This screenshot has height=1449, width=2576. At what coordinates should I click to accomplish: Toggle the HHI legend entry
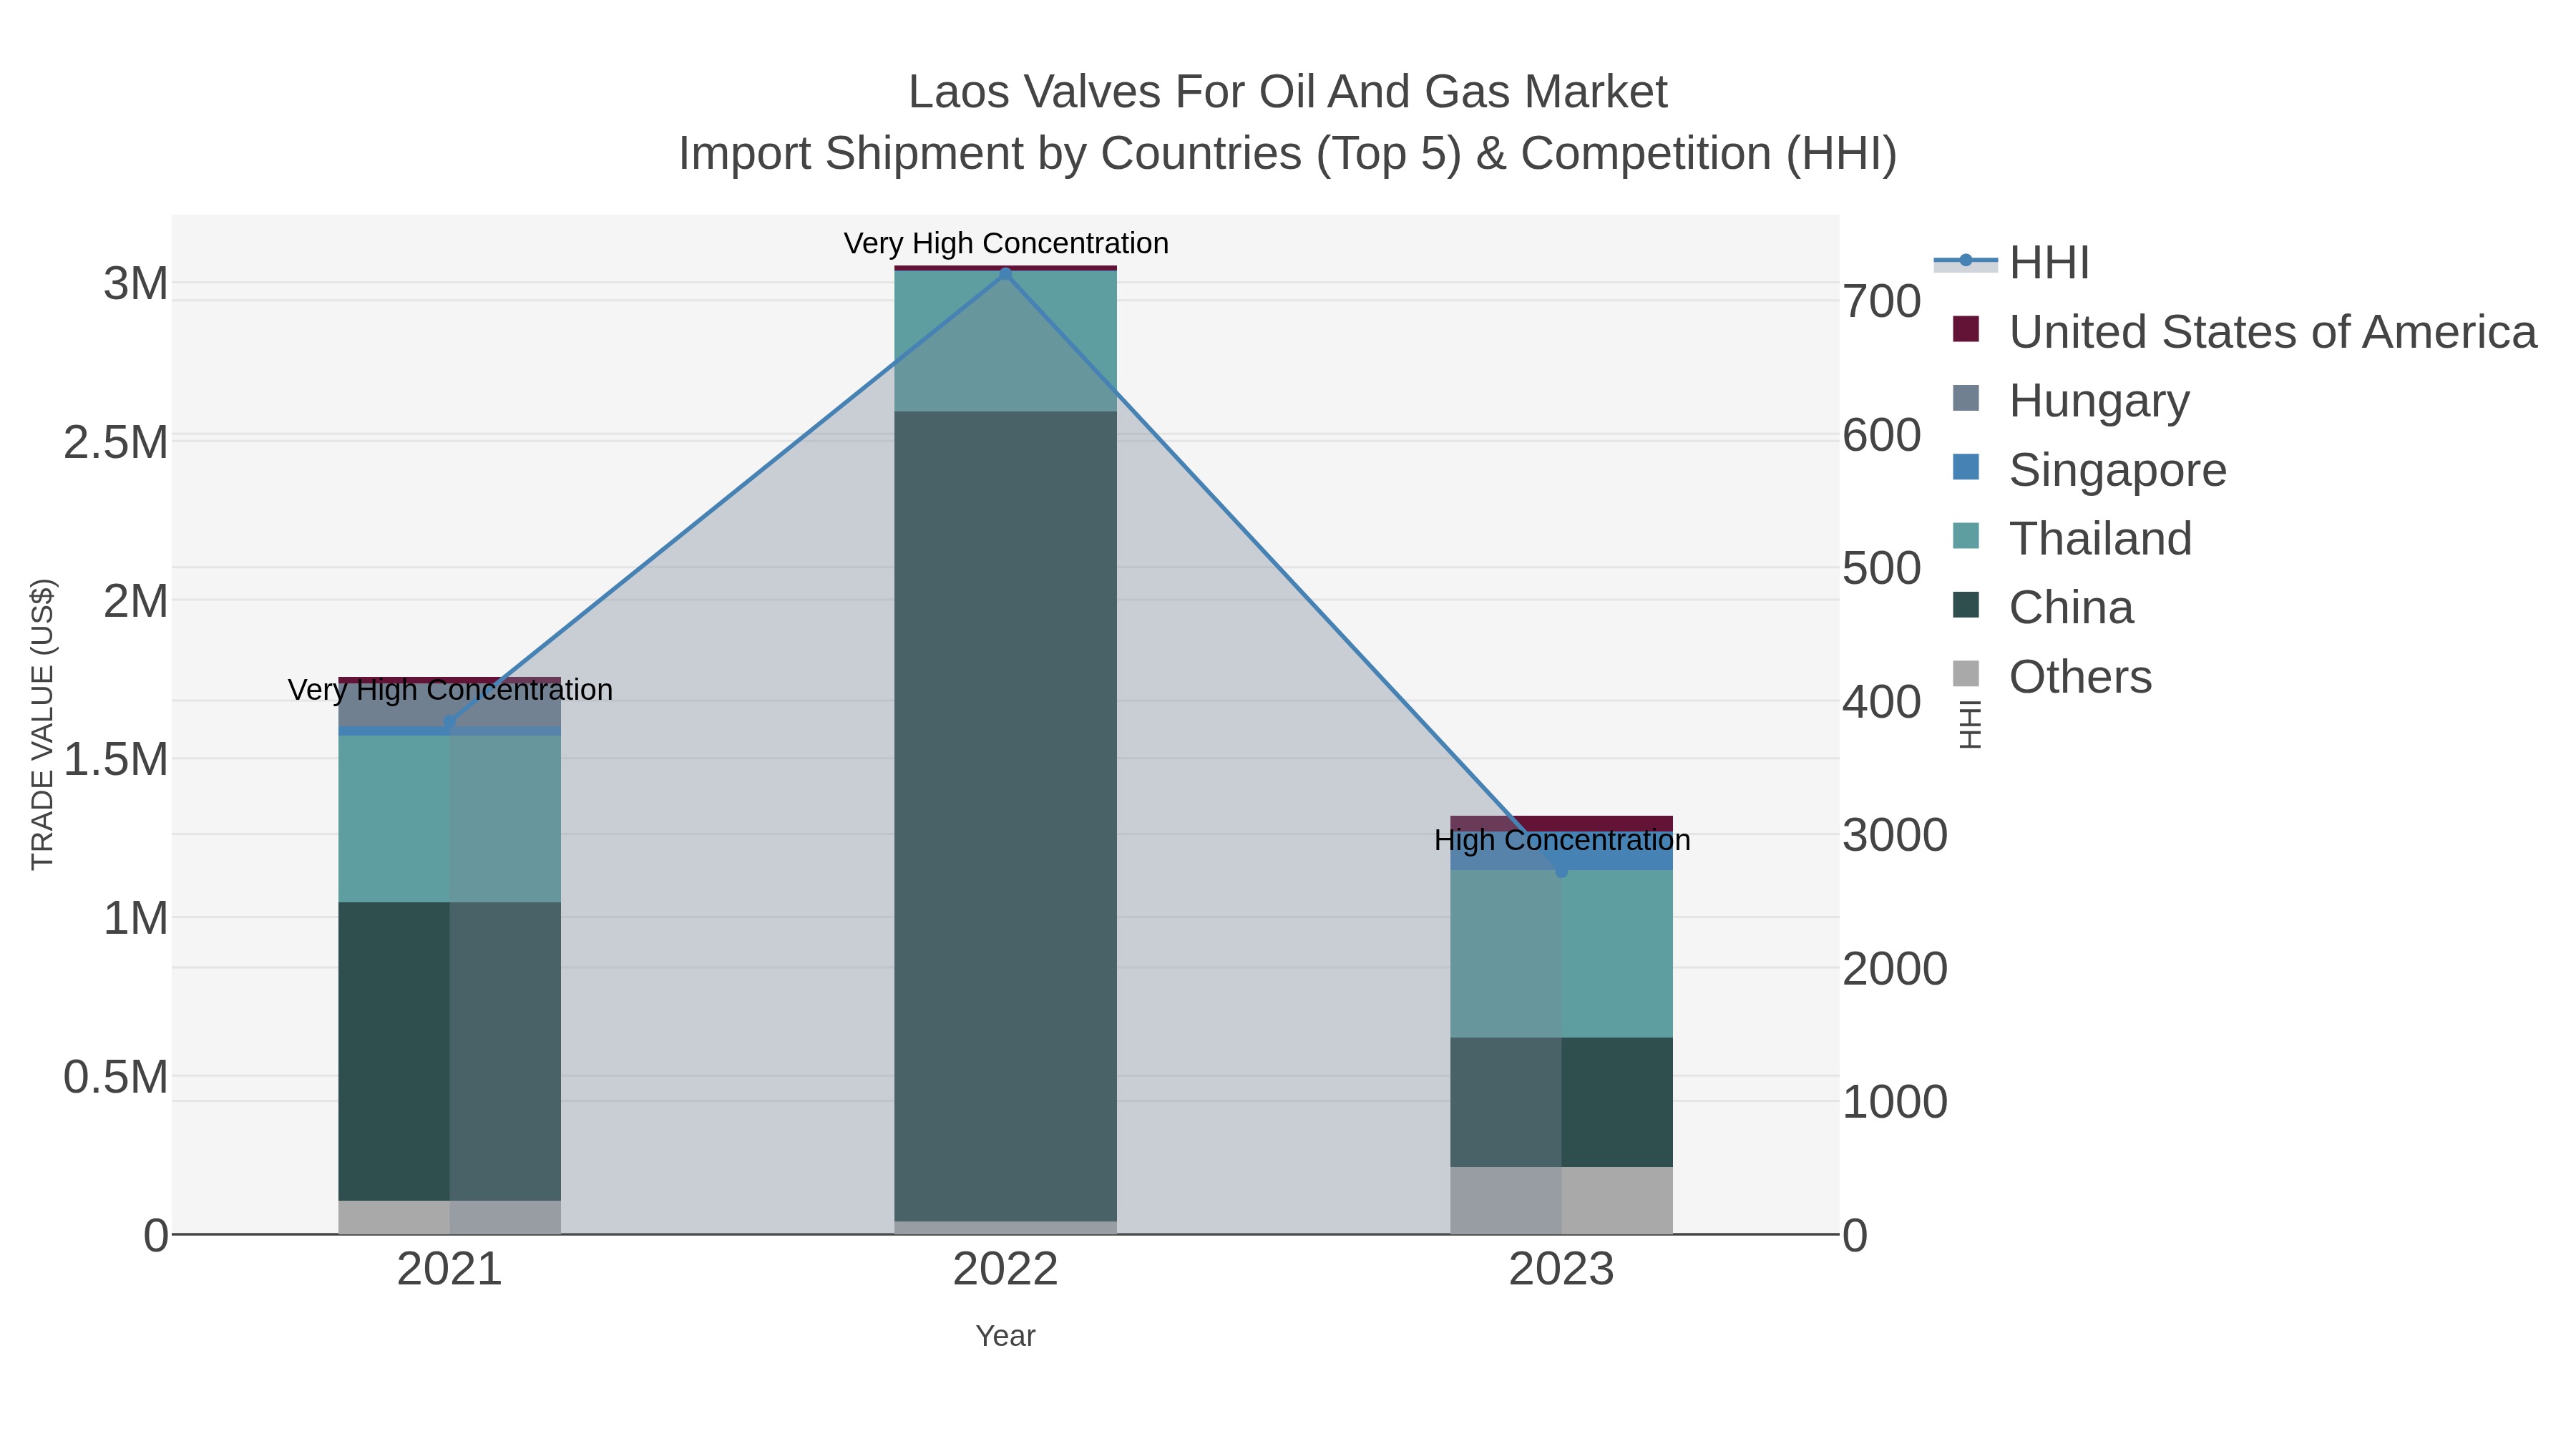point(2012,263)
